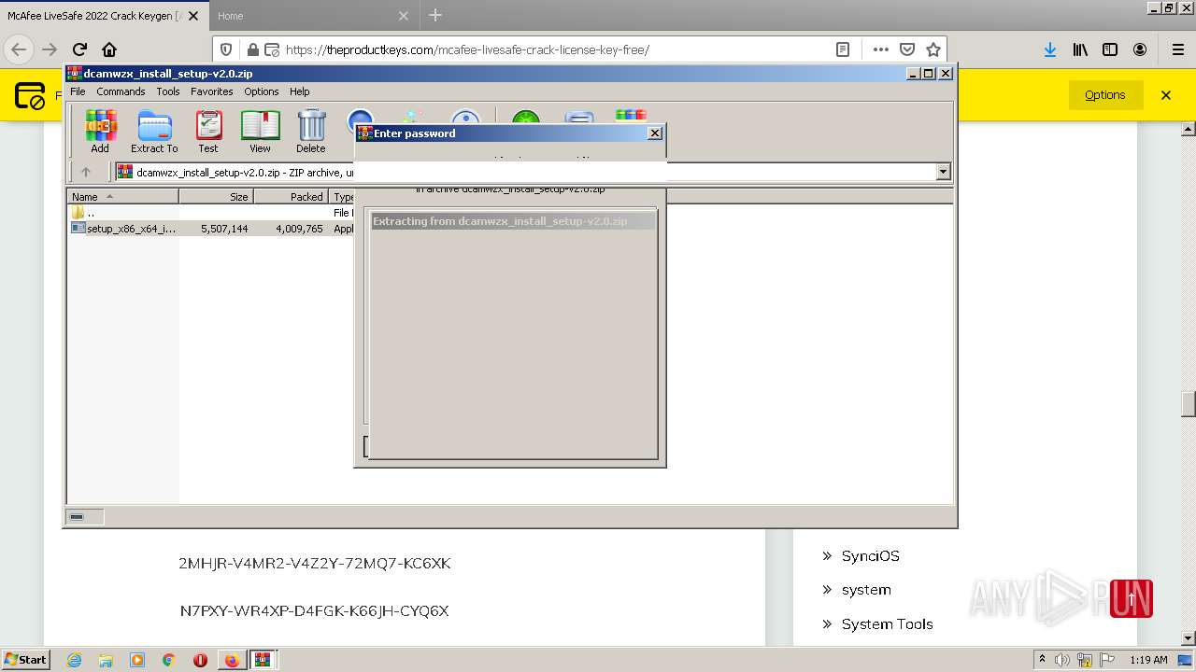Image resolution: width=1196 pixels, height=672 pixels.
Task: Open Windows Media Player from taskbar
Action: (x=137, y=660)
